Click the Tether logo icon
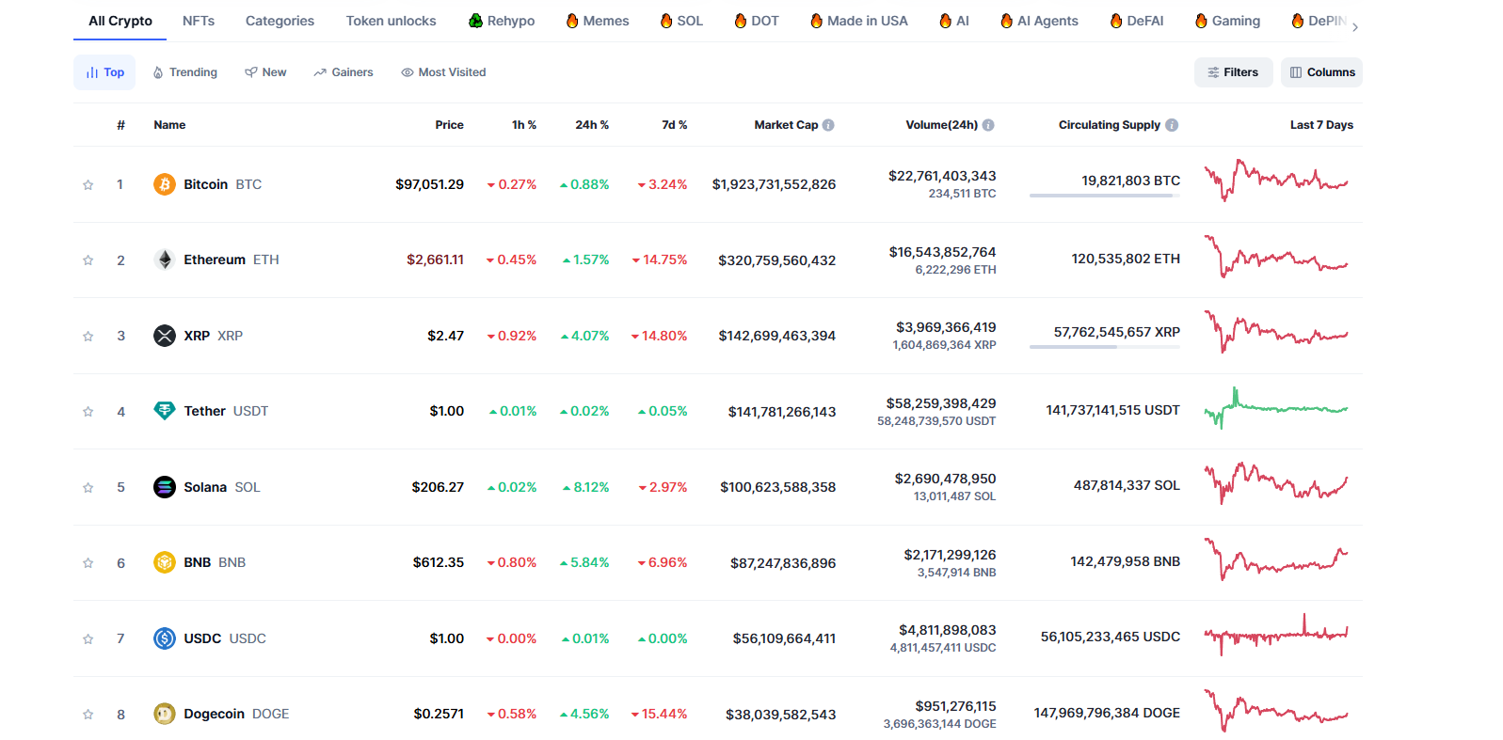 tap(165, 411)
